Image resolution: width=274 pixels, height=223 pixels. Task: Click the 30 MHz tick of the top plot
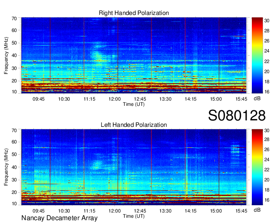click(x=14, y=68)
